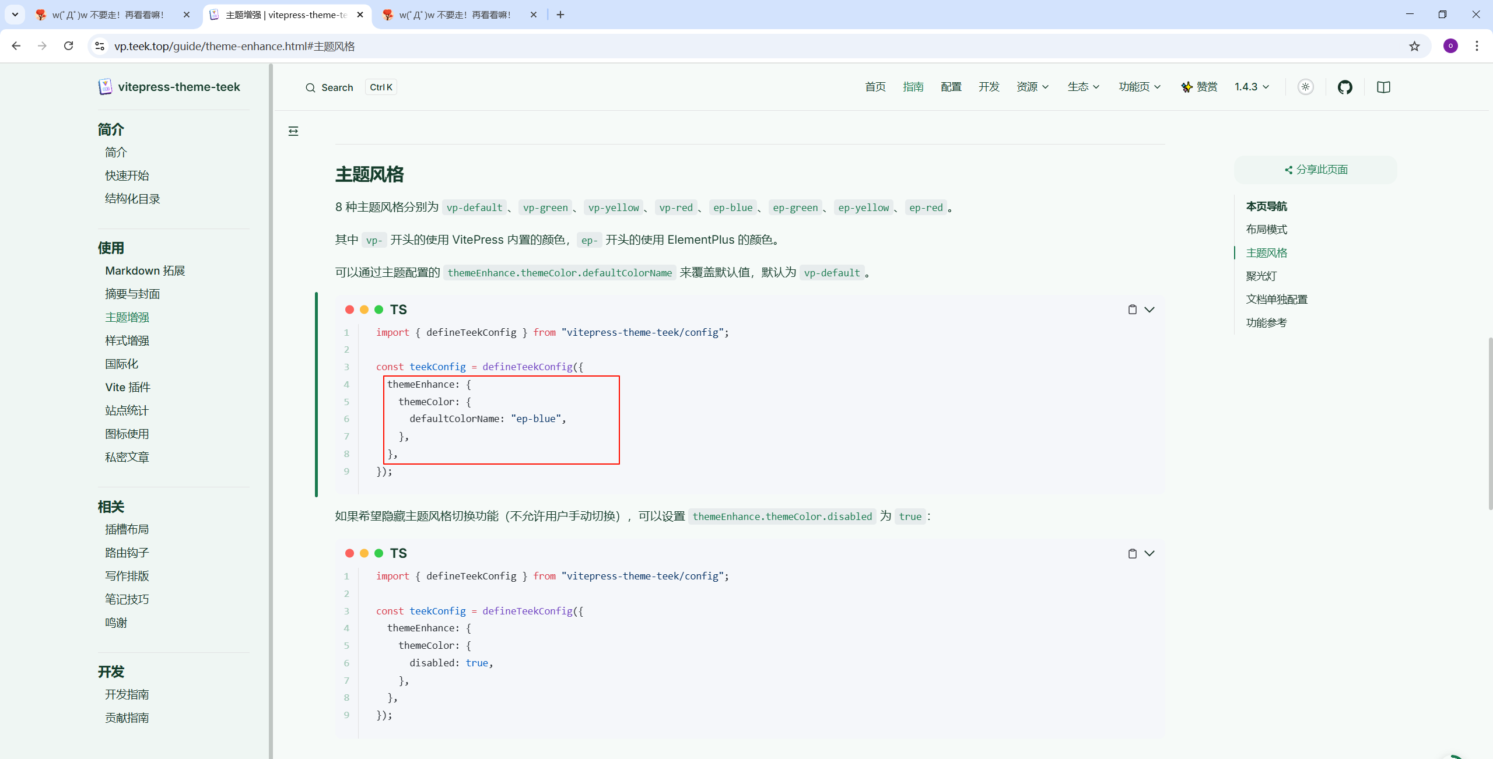Open the Chrome three-dot menu
Viewport: 1493px width, 759px height.
coord(1477,45)
